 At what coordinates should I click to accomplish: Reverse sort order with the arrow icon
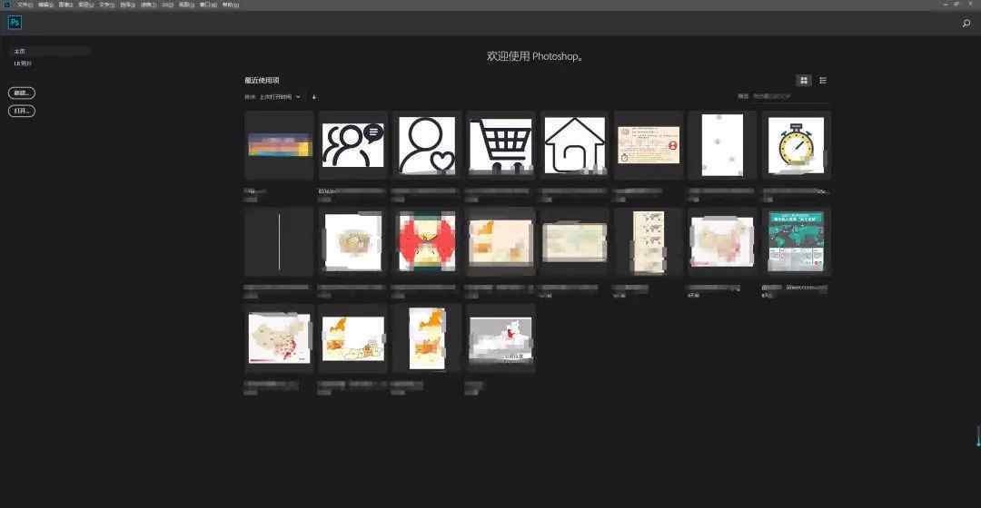pyautogui.click(x=314, y=97)
